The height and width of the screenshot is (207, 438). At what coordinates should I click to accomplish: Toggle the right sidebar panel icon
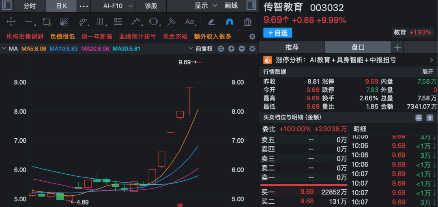point(251,6)
